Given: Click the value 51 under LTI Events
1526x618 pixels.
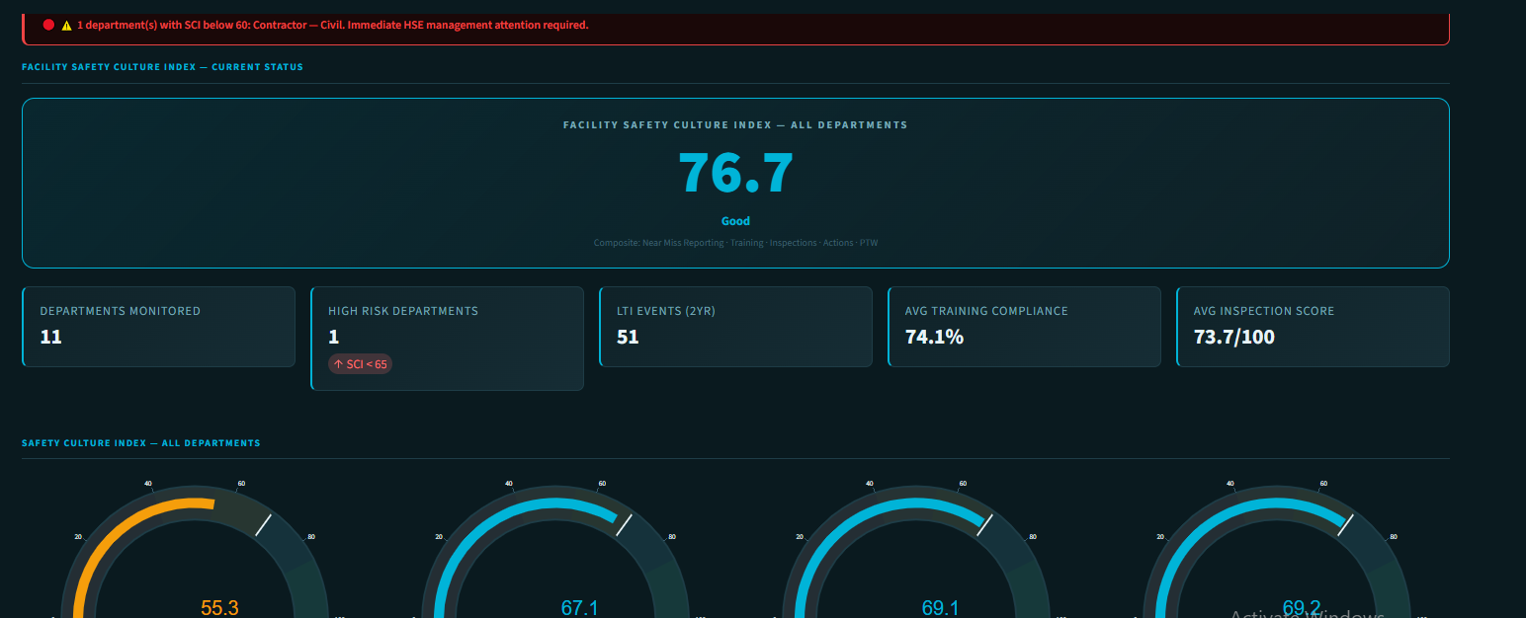Looking at the screenshot, I should click(x=628, y=337).
